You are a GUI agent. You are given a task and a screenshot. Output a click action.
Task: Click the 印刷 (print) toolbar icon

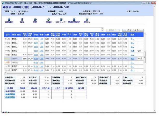pos(35,20)
